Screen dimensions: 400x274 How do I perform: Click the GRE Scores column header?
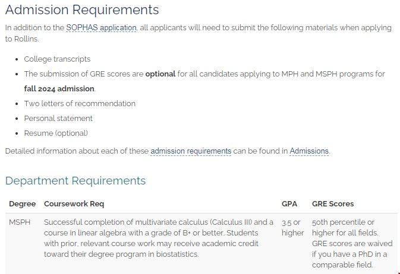(x=333, y=204)
